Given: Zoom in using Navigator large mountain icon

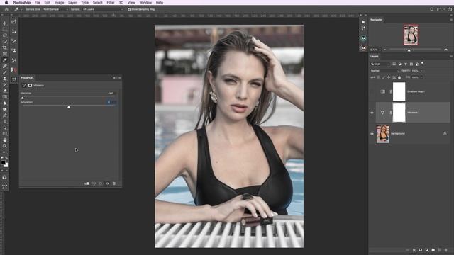Looking at the screenshot, I should [446, 50].
